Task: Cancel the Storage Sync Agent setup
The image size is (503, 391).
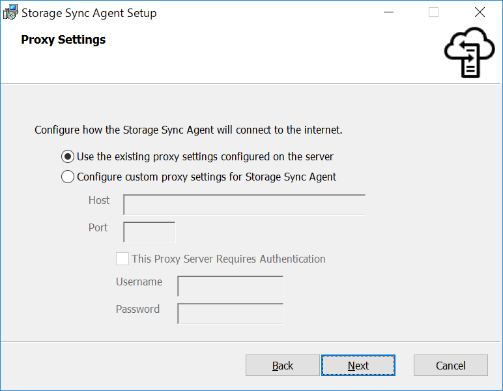Action: tap(451, 366)
